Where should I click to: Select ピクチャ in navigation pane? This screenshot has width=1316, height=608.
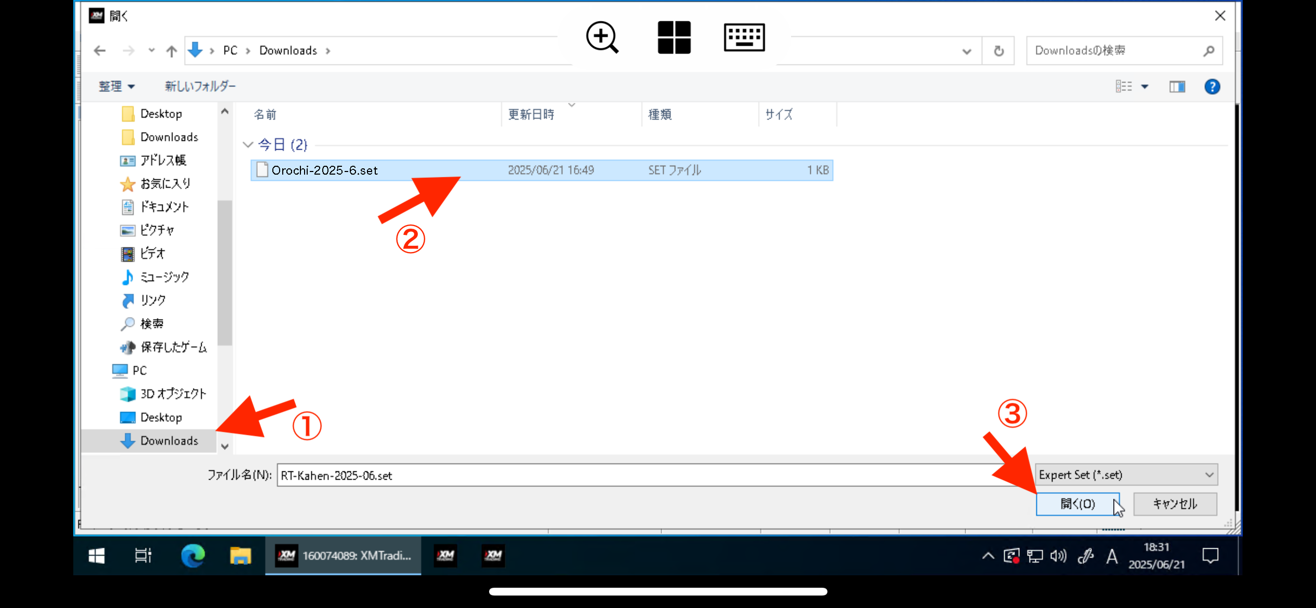[157, 230]
